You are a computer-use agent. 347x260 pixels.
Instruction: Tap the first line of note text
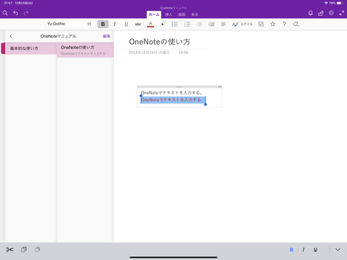[171, 92]
